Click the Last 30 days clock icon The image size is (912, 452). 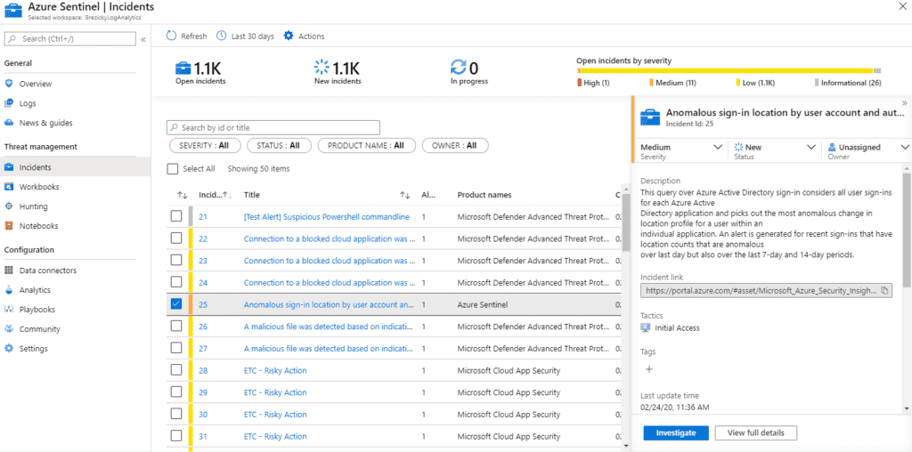tap(222, 36)
